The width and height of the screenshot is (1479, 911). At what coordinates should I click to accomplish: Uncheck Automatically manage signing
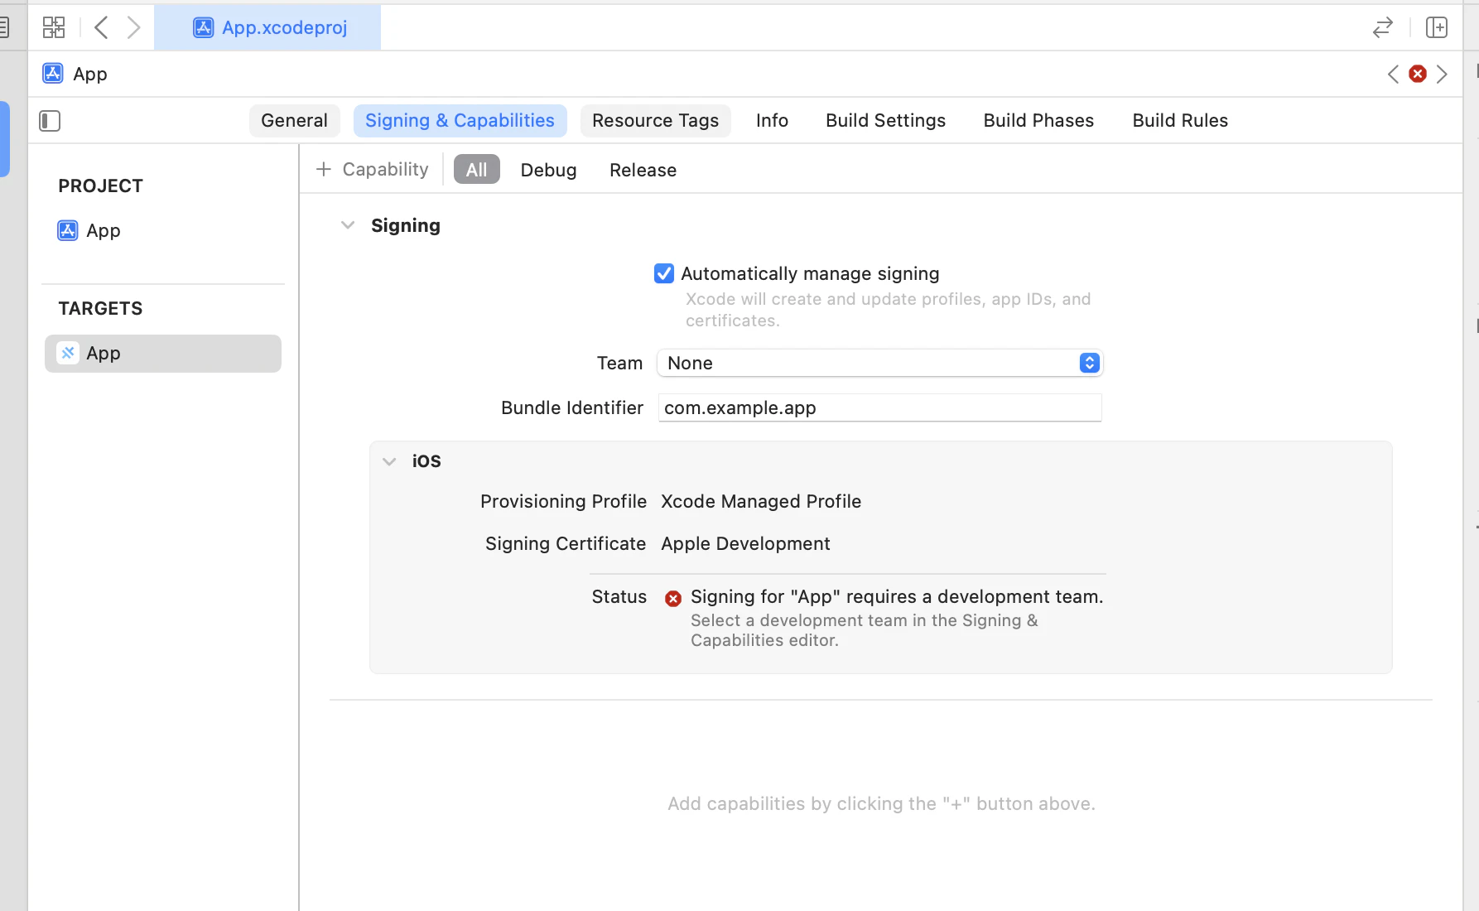click(664, 273)
